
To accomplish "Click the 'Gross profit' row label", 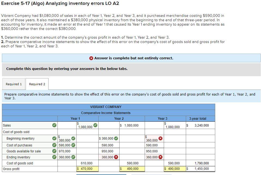I will (11, 169).
